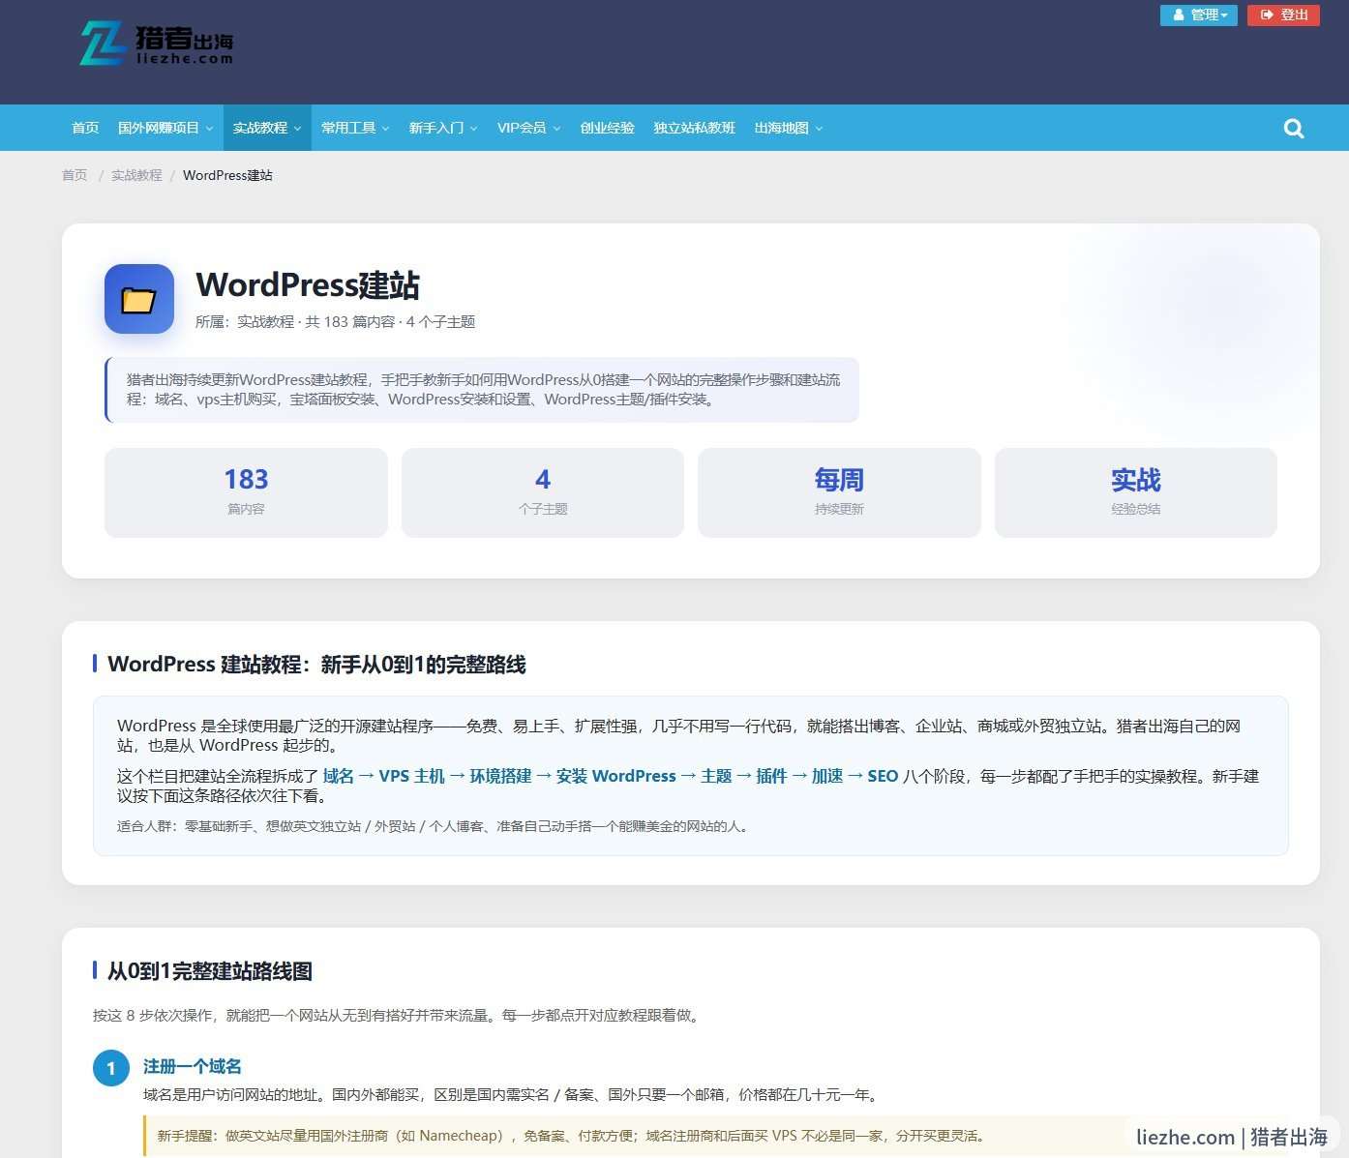Expand the 新手入门 navigation menu

[443, 128]
